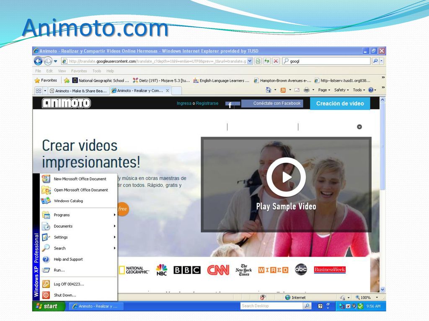This screenshot has height=321, width=429.
Task: Open the command bar Tools dropdown
Action: (x=359, y=90)
